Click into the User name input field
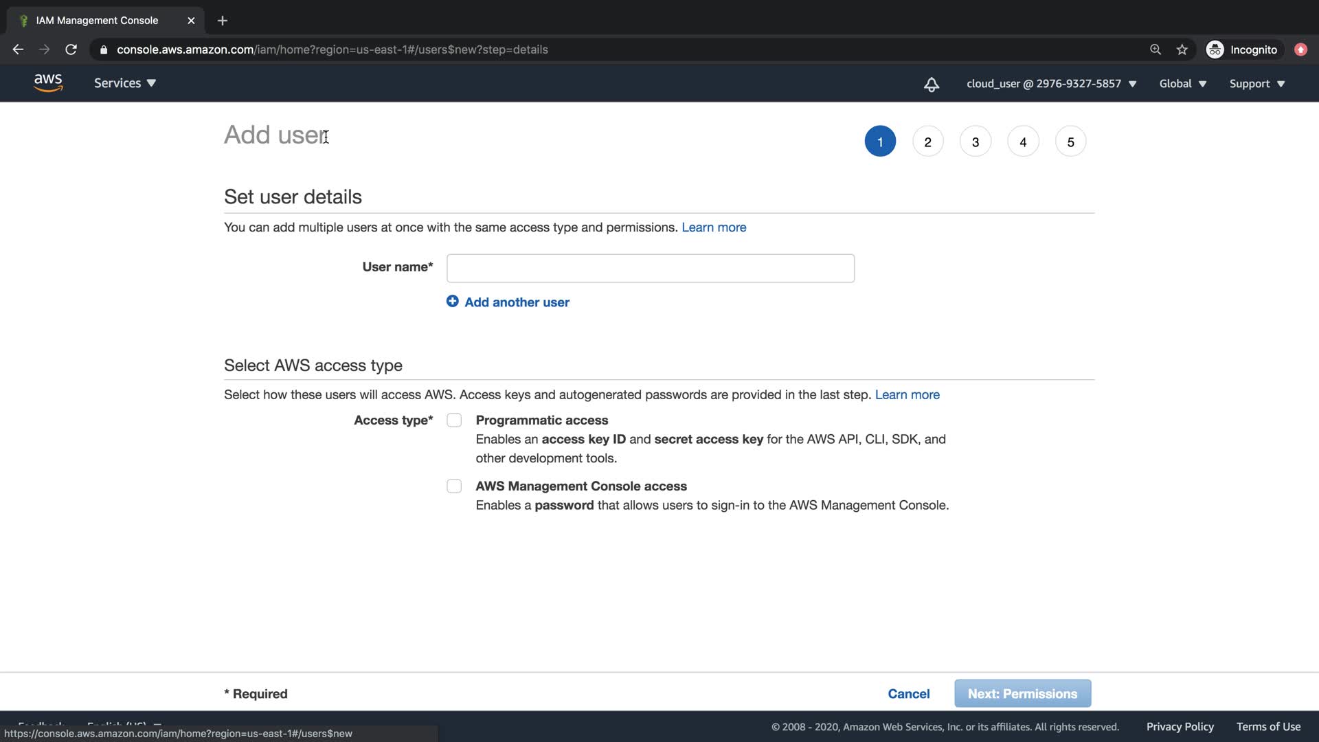Image resolution: width=1319 pixels, height=742 pixels. pyautogui.click(x=650, y=269)
